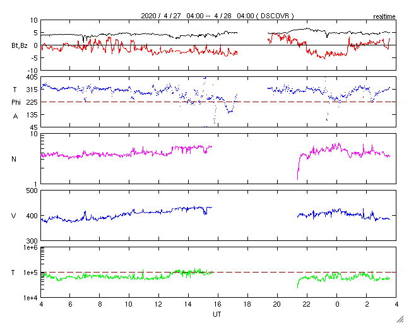
Task: Click the '18' hour tick on UT axis
Action: (x=247, y=304)
